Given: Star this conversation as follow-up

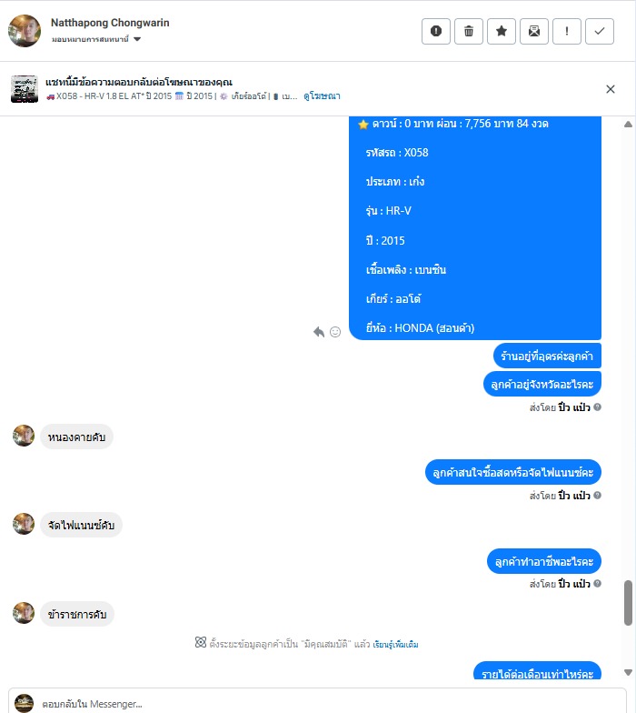Looking at the screenshot, I should tap(502, 31).
